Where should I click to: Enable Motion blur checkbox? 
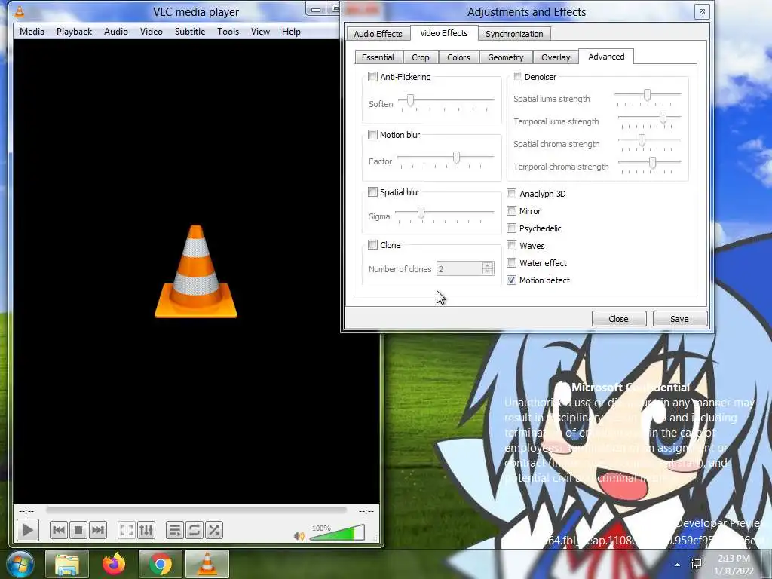click(372, 135)
